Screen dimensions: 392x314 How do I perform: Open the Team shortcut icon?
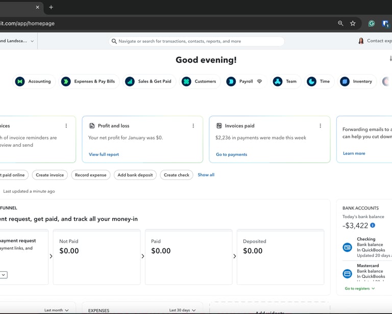pos(278,82)
